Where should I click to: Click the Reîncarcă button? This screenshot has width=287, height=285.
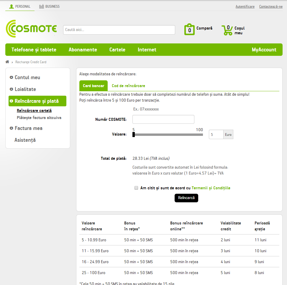[186, 198]
